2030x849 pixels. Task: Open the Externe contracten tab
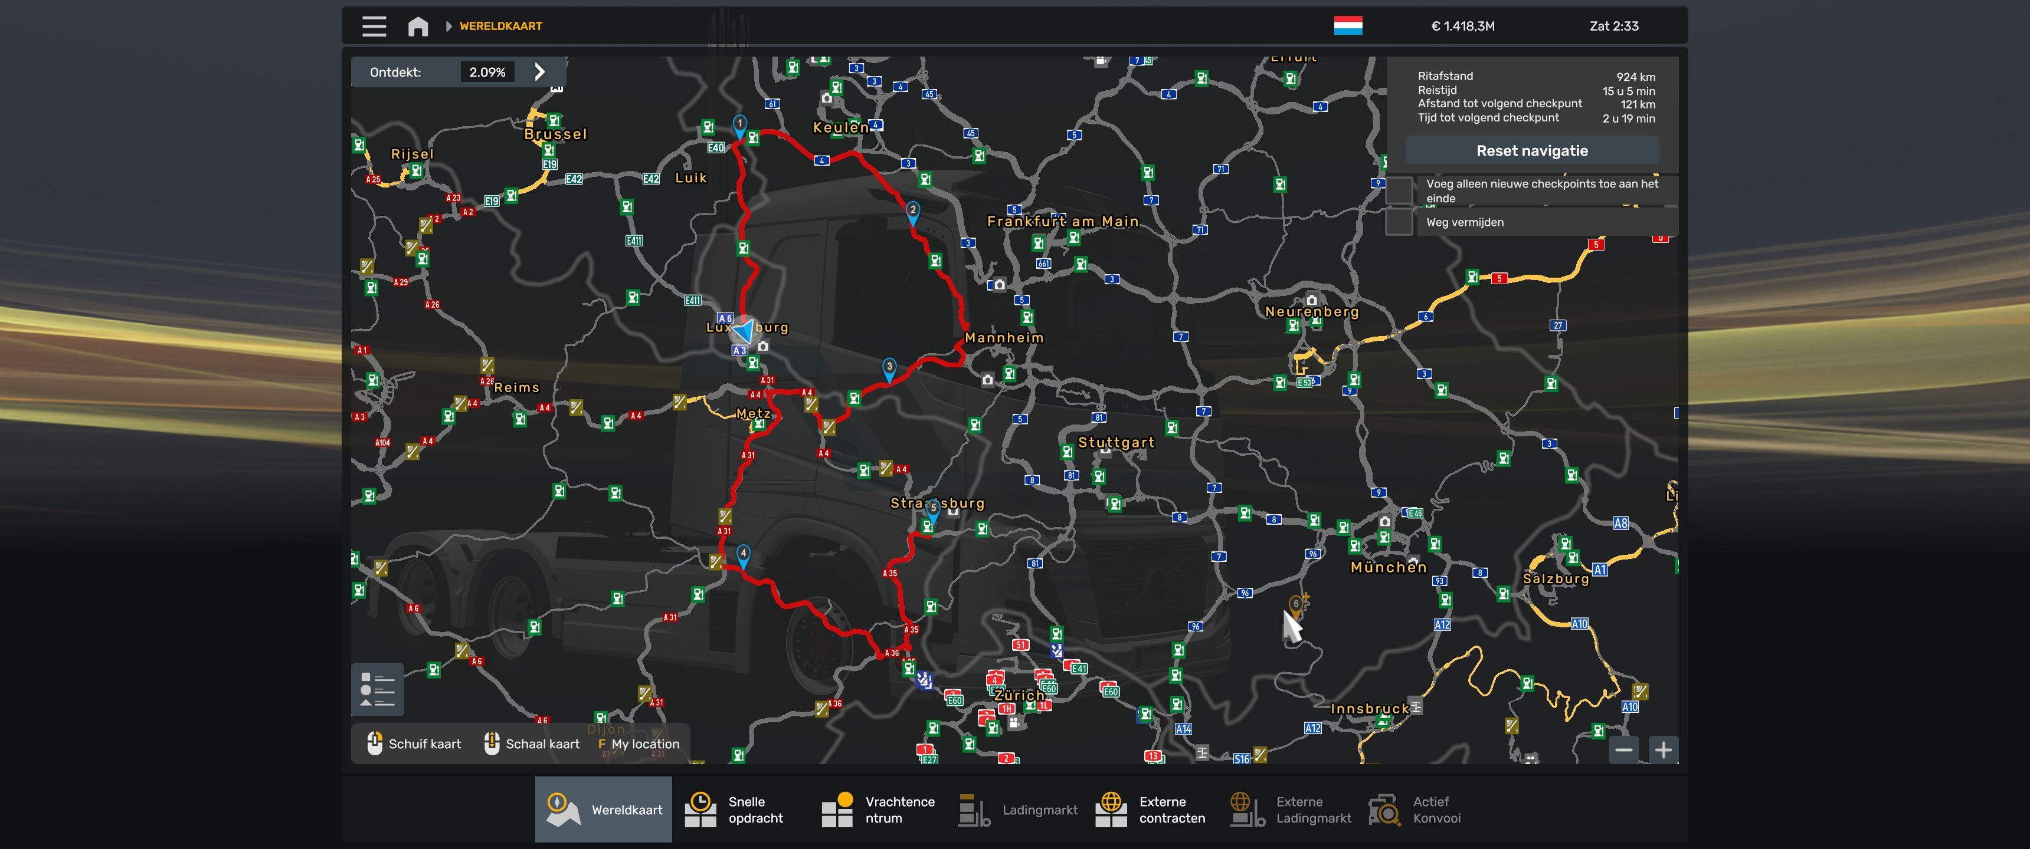coord(1151,809)
